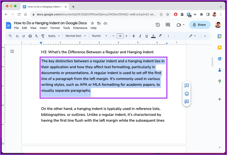Click the search menus magnifier icon

[10, 36]
